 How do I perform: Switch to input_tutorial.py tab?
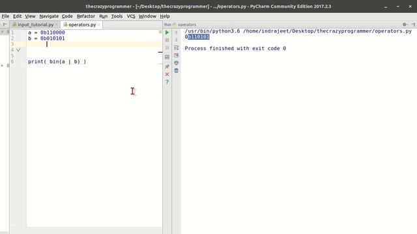point(35,25)
